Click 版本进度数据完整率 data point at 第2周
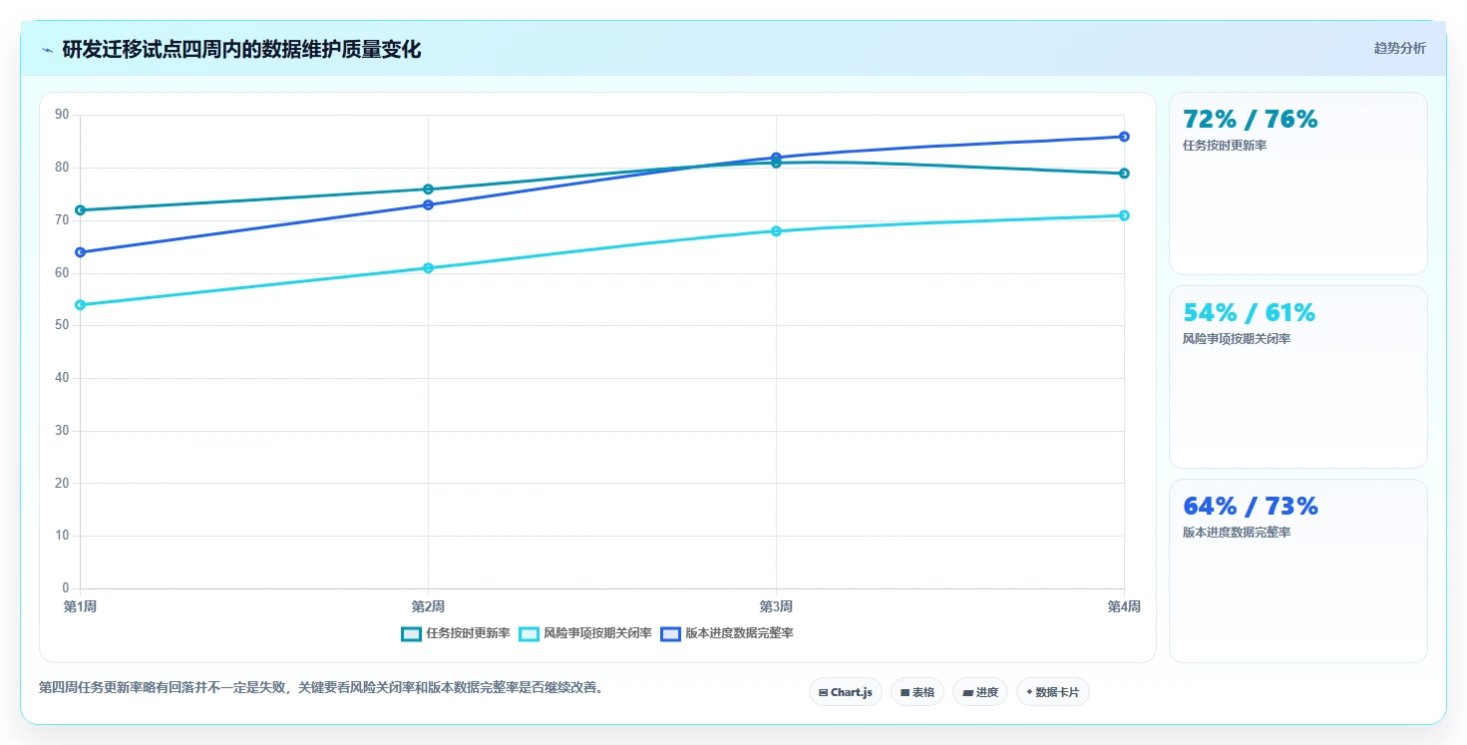1467x745 pixels. point(428,205)
